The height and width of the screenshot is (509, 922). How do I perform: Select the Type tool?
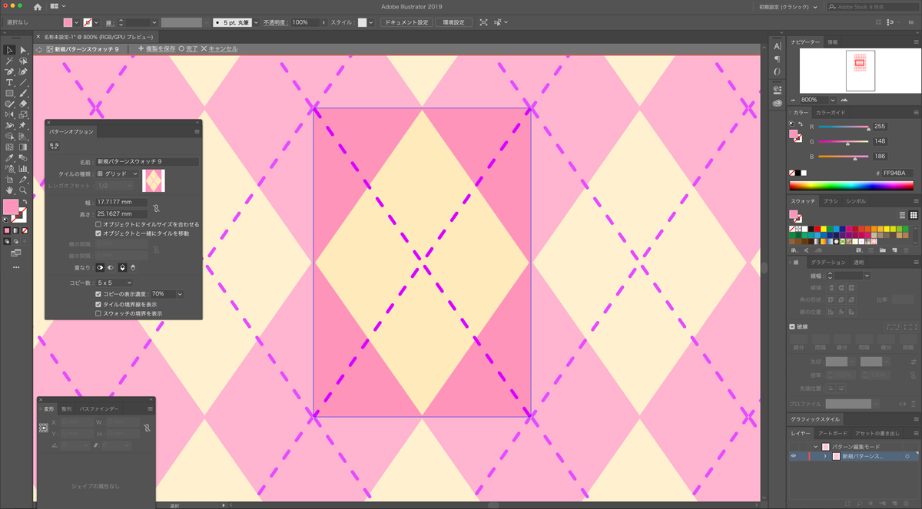pos(9,82)
